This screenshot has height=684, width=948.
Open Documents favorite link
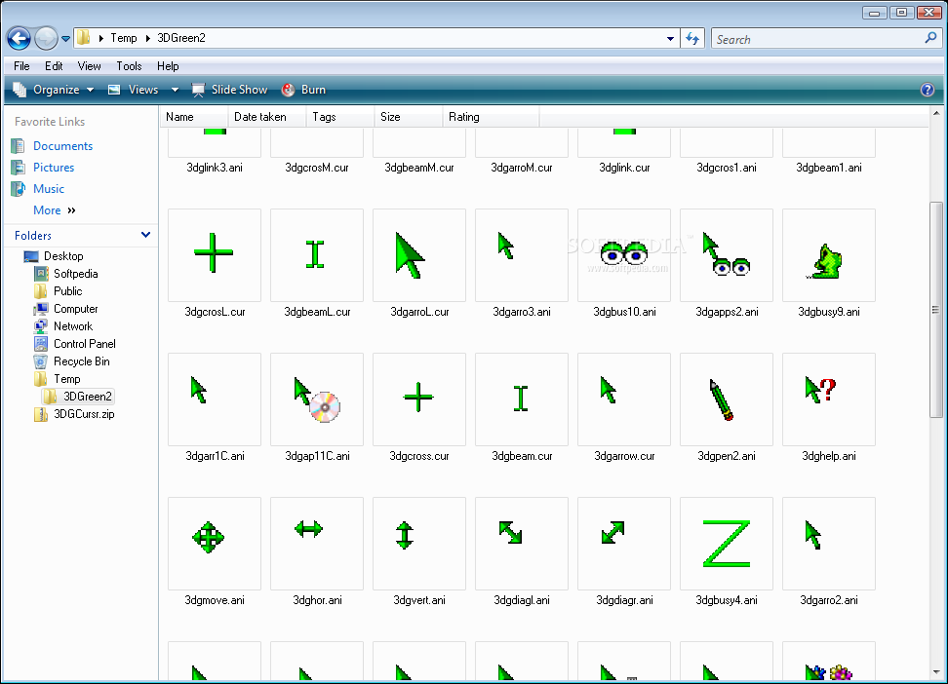tap(62, 146)
